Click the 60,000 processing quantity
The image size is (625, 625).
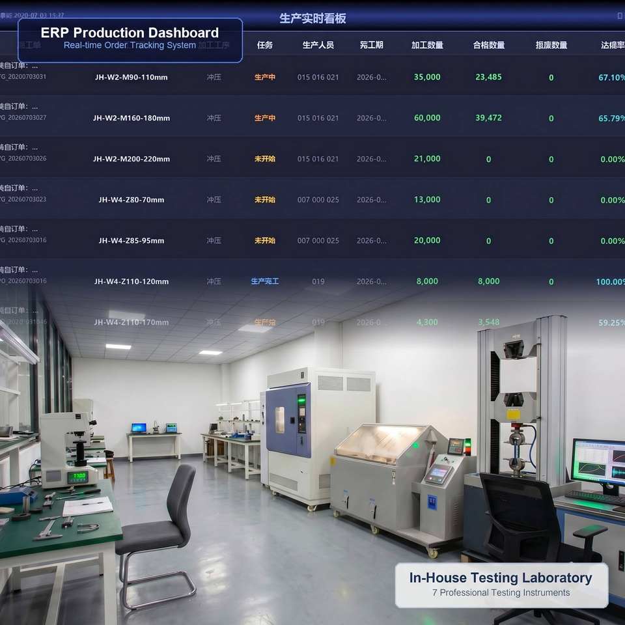427,118
